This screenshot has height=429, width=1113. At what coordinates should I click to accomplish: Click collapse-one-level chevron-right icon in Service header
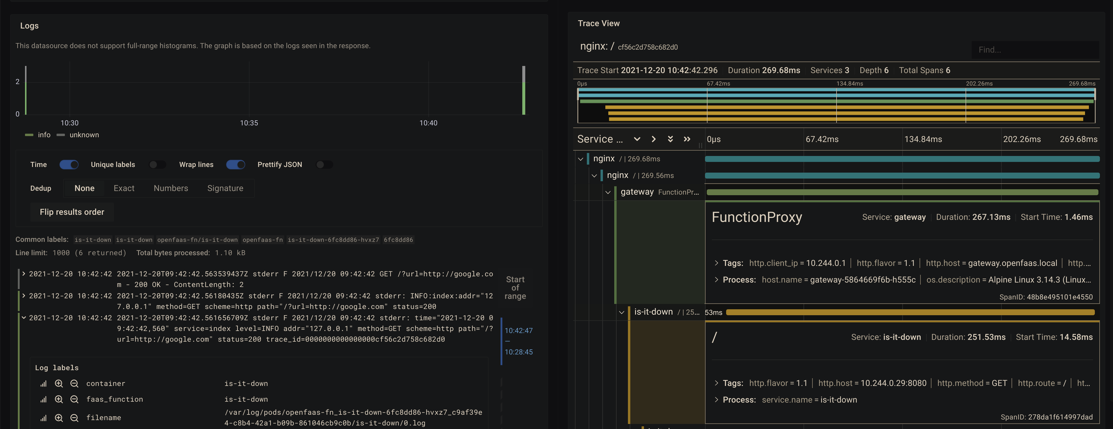click(654, 139)
